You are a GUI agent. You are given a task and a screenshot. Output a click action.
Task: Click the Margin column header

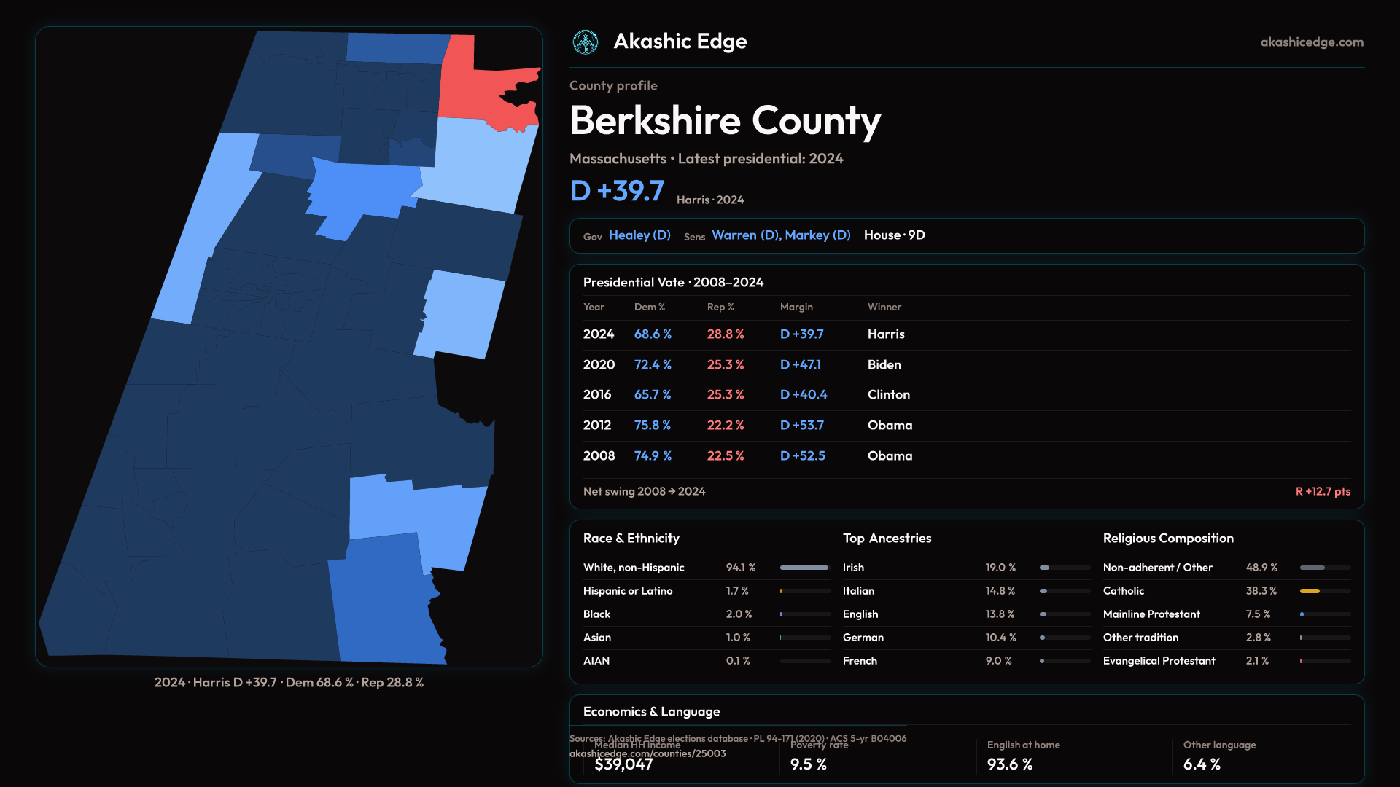click(796, 308)
